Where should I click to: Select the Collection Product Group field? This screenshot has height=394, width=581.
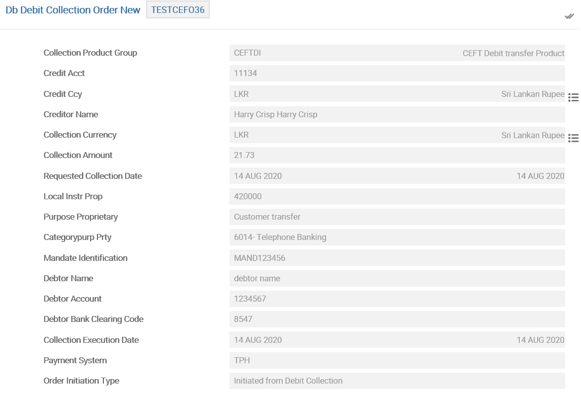pos(397,53)
